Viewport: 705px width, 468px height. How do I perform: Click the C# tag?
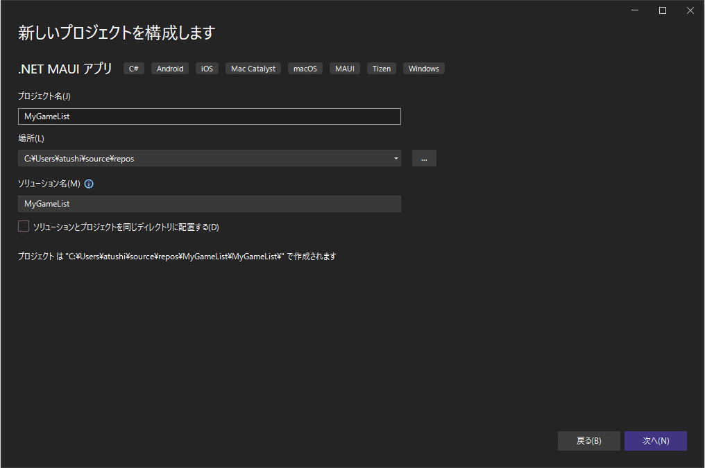[x=133, y=68]
